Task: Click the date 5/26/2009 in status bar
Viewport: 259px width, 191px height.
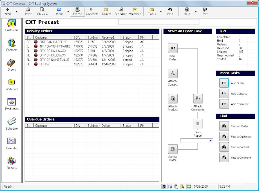Action: coord(201,186)
